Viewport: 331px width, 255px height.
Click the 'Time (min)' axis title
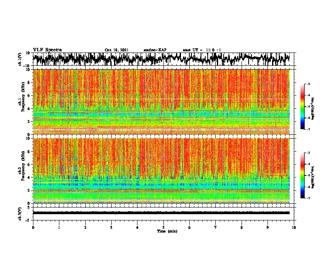coord(167,231)
